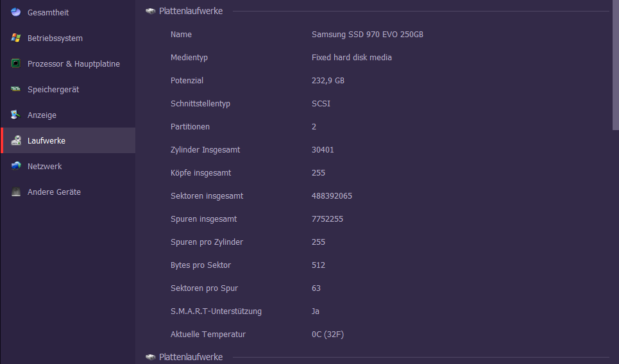619x364 pixels.
Task: Click the bottom Plattenlaufwerke disk icon
Action: 150,357
